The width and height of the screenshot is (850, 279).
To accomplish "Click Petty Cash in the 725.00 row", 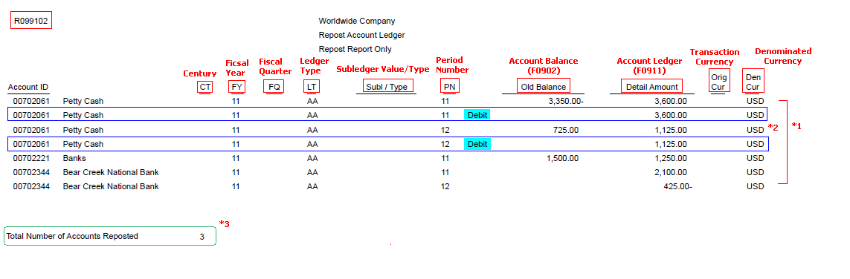I will point(83,130).
